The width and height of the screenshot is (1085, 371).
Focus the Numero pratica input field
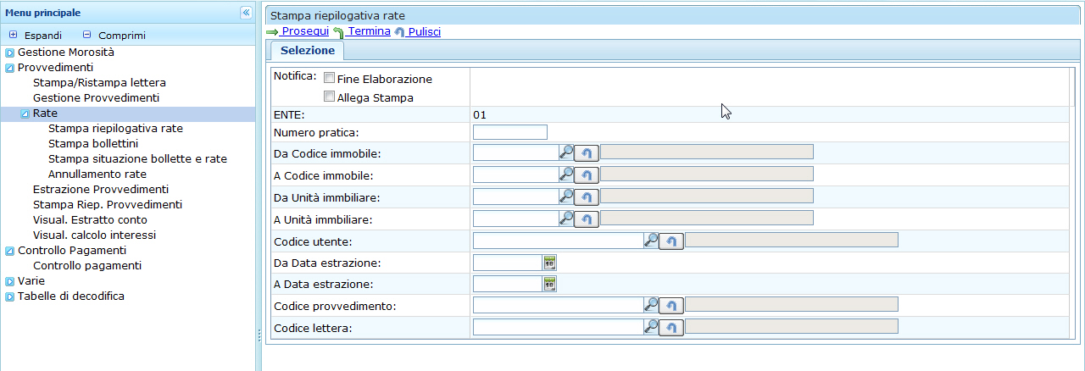[510, 131]
